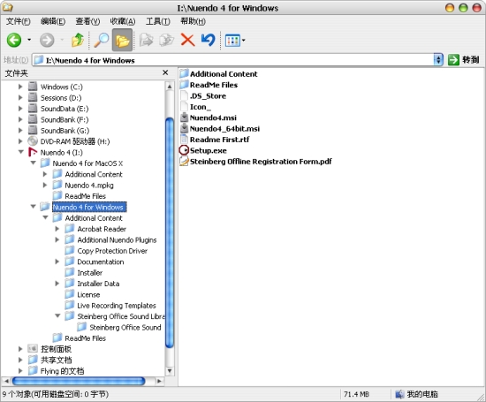
Task: Expand the Documentation folder
Action: 57,262
